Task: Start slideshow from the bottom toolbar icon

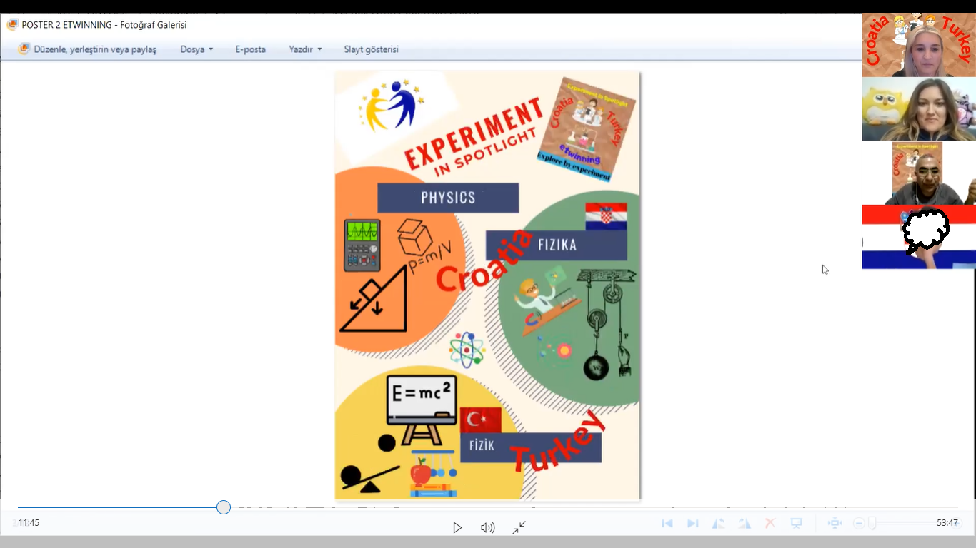Action: pyautogui.click(x=796, y=524)
